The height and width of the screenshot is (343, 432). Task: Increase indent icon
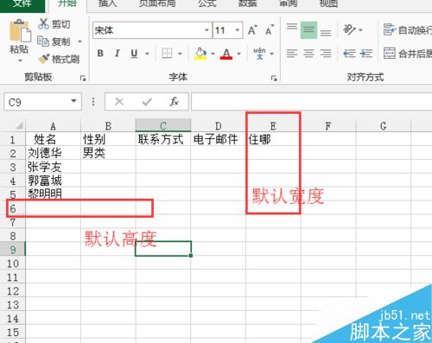click(x=366, y=54)
